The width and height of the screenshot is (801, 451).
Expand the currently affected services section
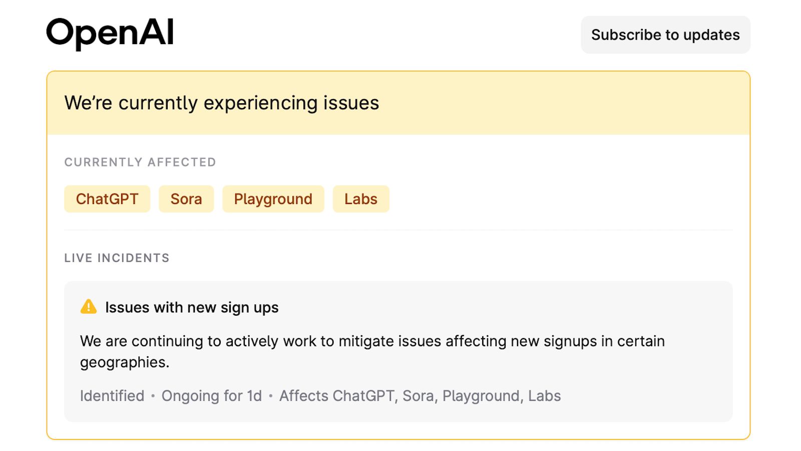140,162
